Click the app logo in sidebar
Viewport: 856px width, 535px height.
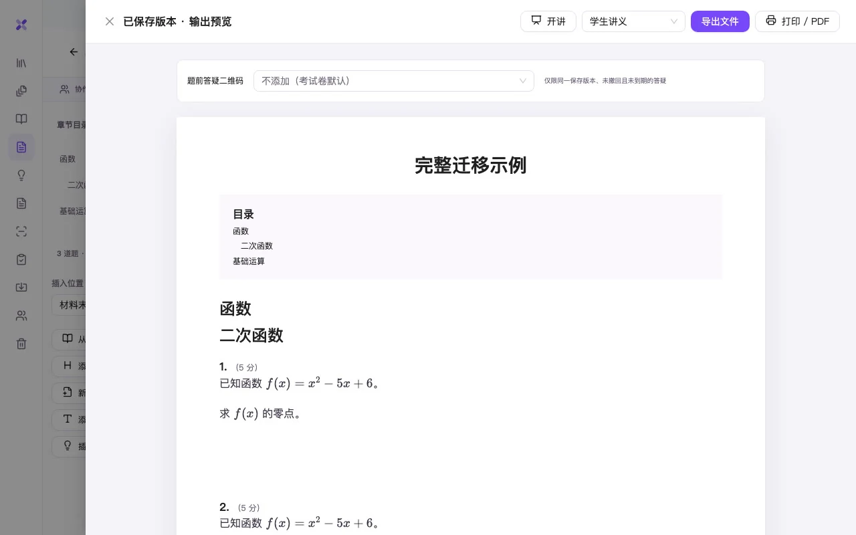21,25
